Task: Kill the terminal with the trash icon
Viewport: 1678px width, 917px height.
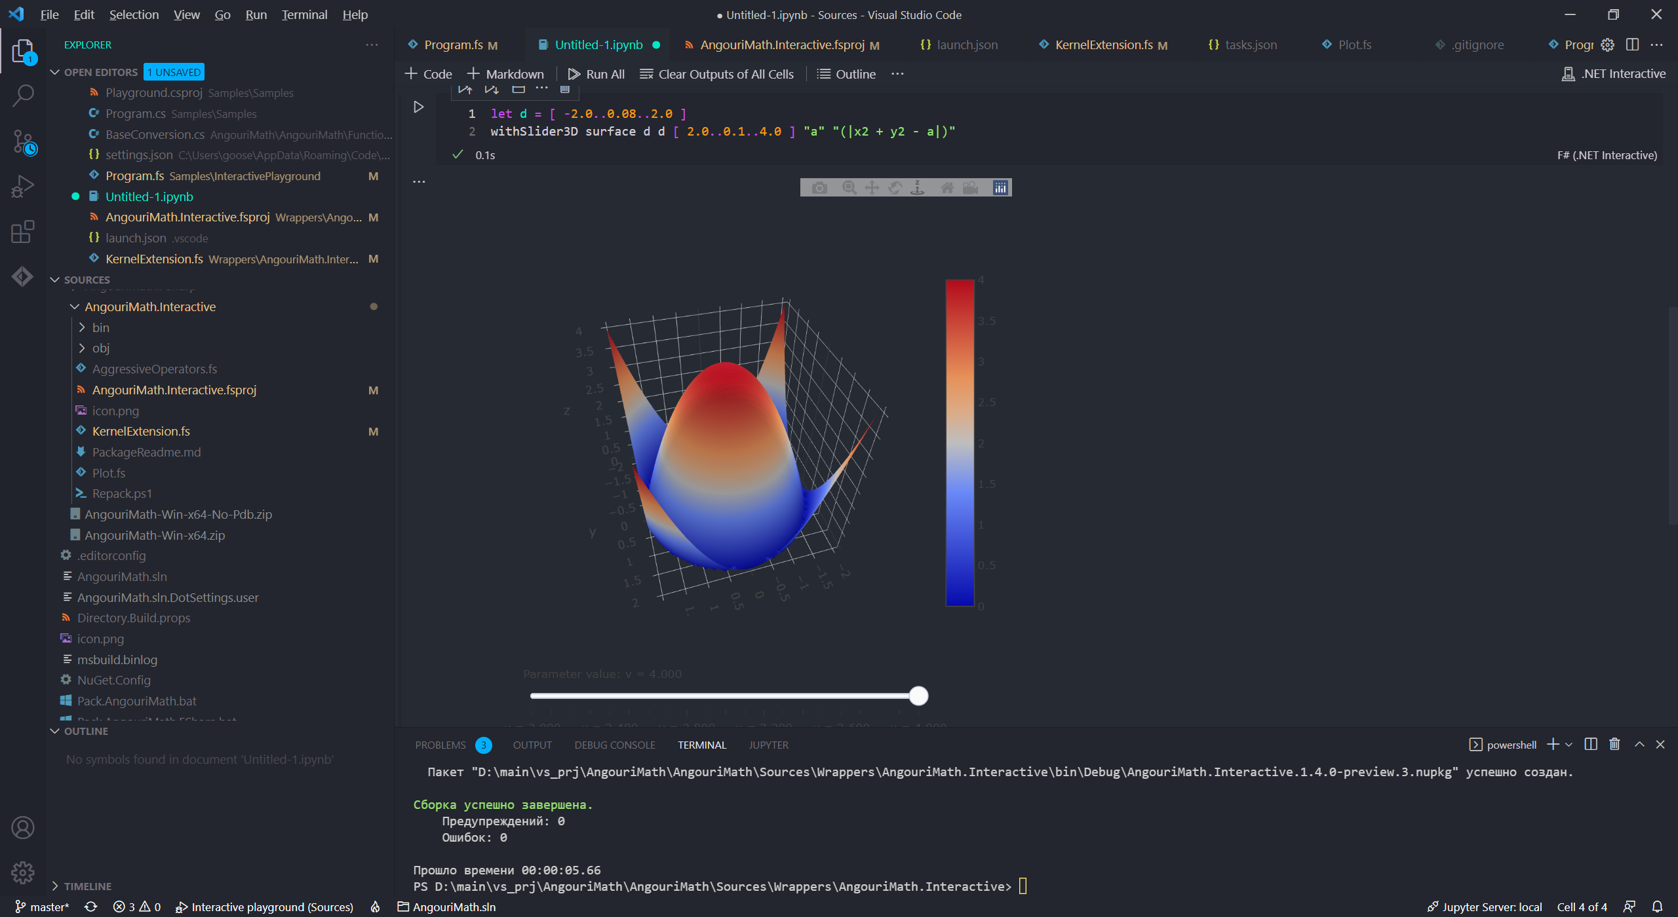Action: pos(1614,744)
